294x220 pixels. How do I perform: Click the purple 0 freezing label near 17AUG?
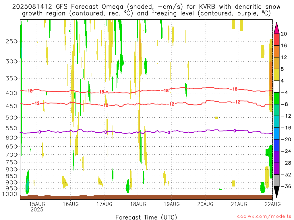[x=106, y=132]
